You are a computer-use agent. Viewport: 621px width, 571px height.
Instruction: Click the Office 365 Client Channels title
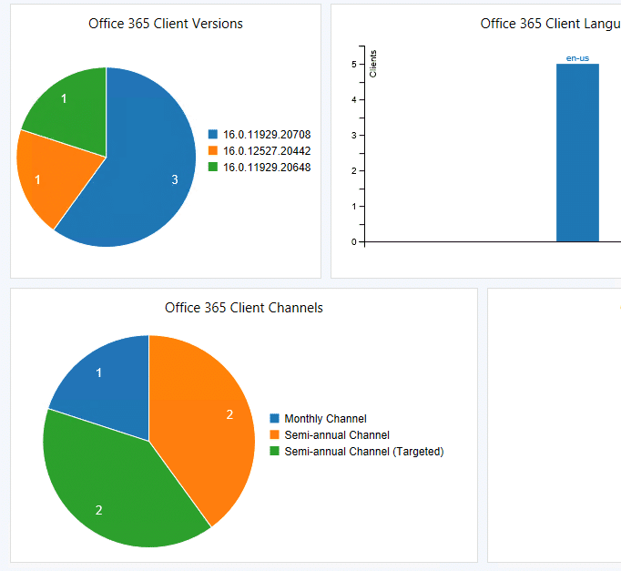click(243, 308)
